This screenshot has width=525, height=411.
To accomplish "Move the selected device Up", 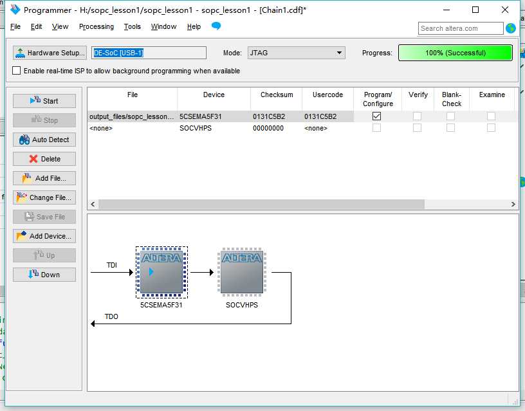I will point(44,255).
